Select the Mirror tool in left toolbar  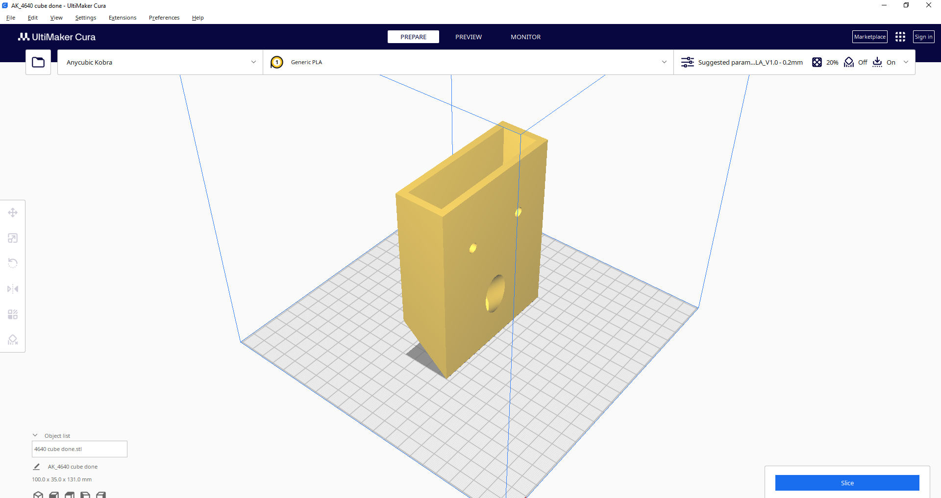pyautogui.click(x=13, y=289)
